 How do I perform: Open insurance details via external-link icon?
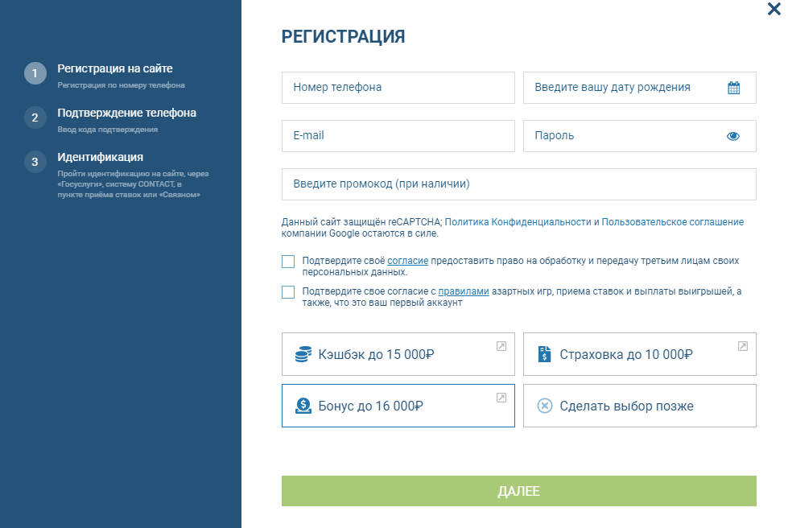tap(742, 346)
